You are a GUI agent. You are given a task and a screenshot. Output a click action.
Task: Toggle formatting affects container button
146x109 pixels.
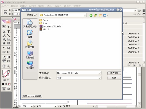[4, 80]
